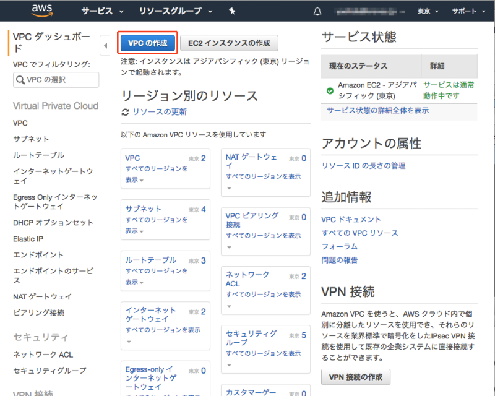Click the VPC の選択 filter field

coord(56,80)
